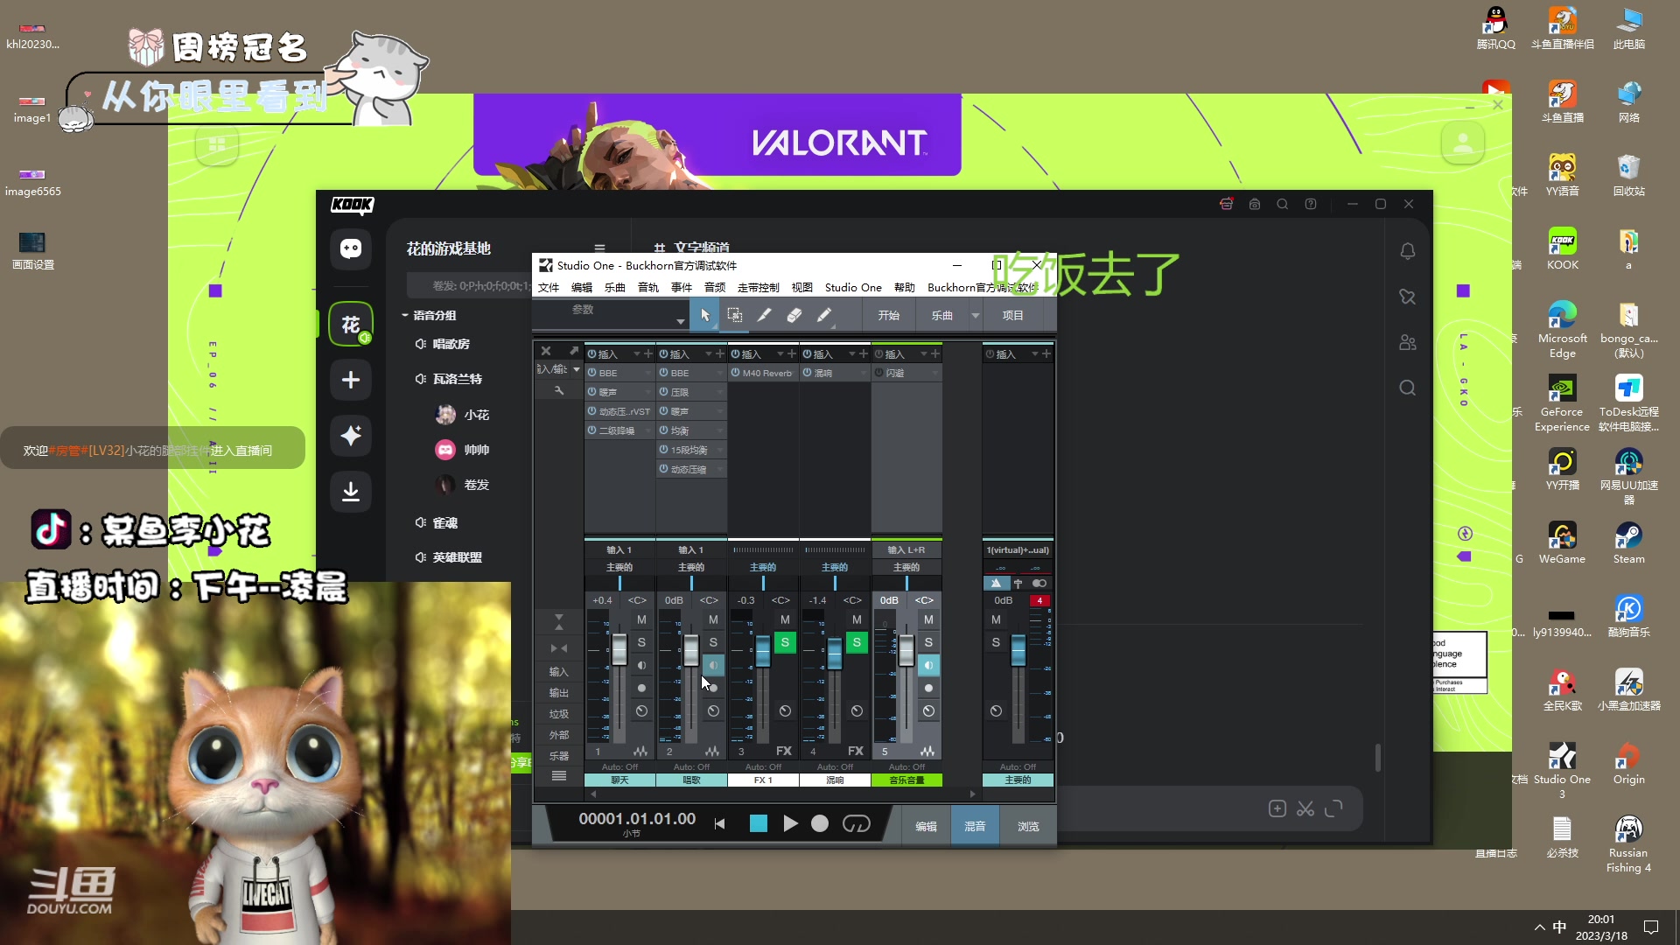
Task: Open 酷狗音乐 desktop shortcut
Action: coord(1628,617)
